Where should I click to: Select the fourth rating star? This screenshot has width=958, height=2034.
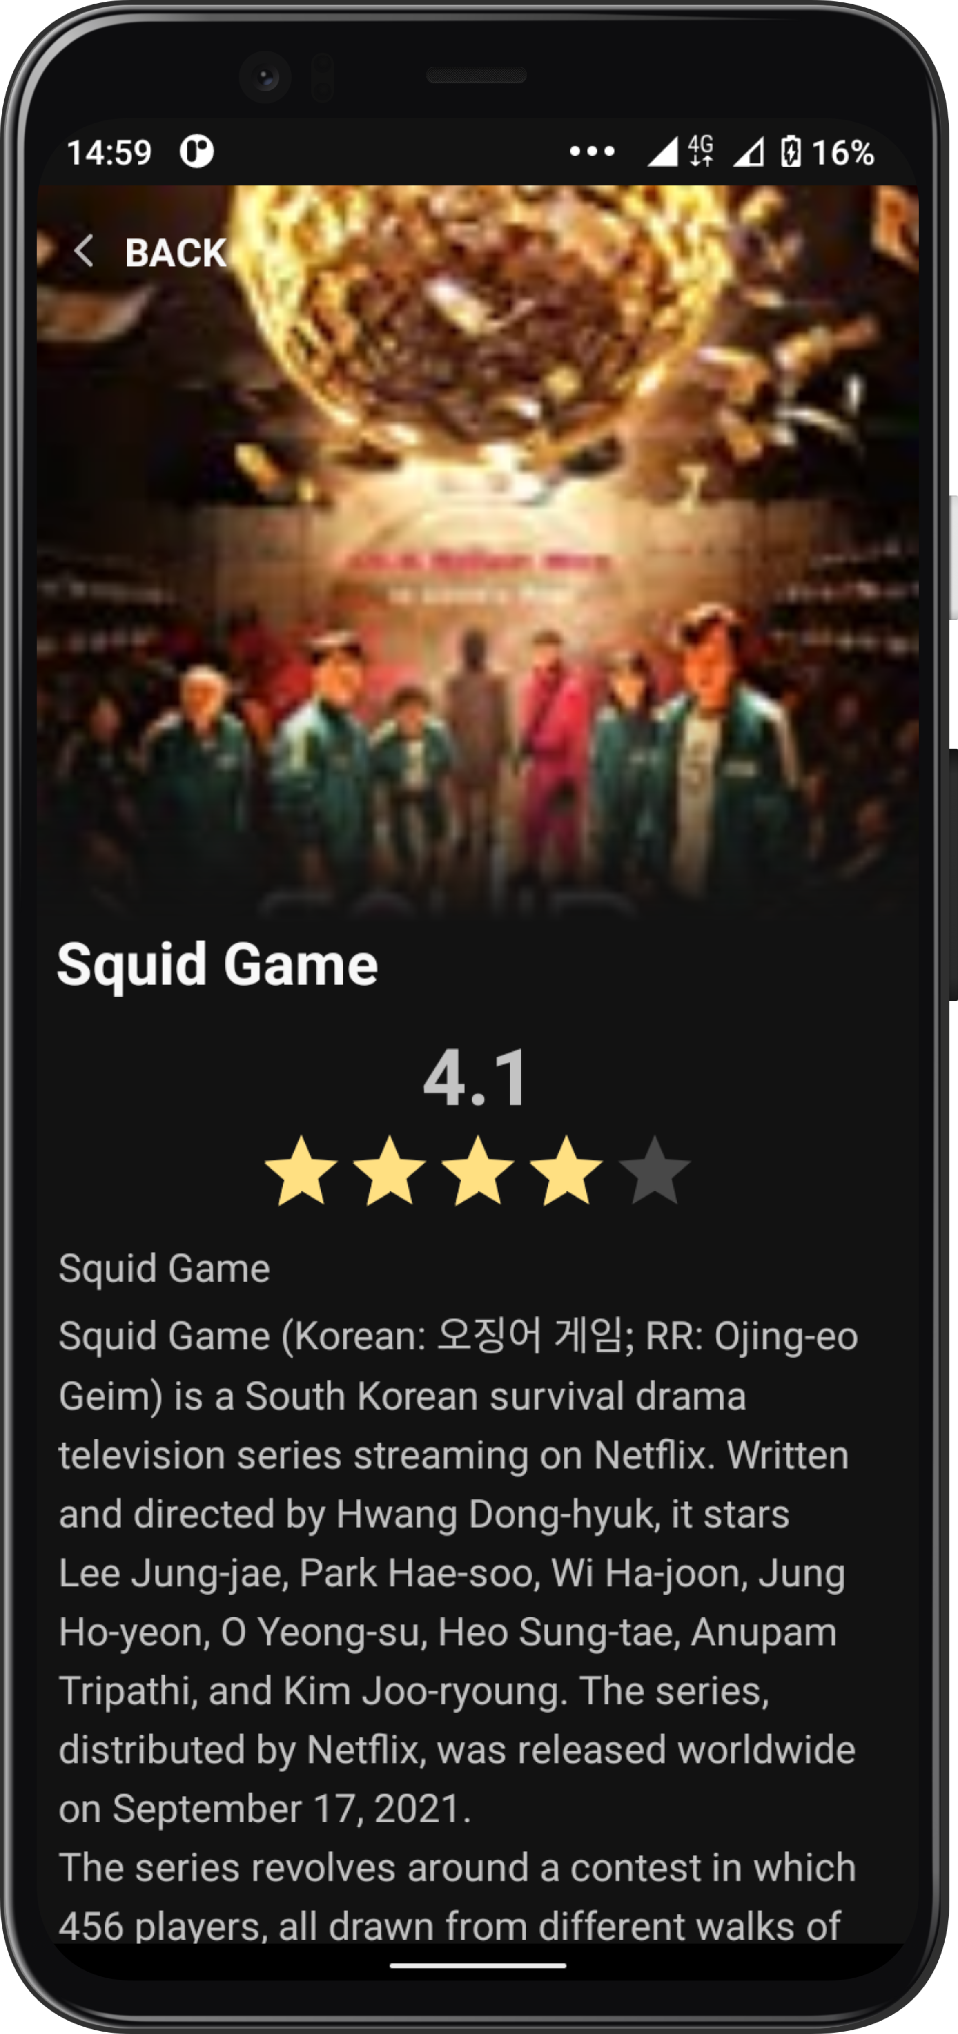pyautogui.click(x=567, y=1170)
